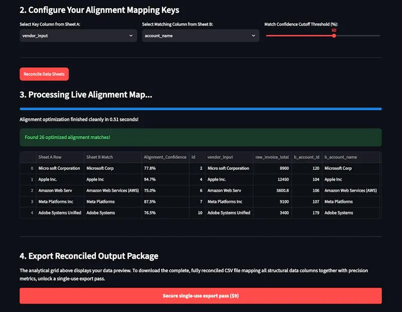The height and width of the screenshot is (312, 402).
Task: Select the invoice total cell 9100
Action: 272,202
